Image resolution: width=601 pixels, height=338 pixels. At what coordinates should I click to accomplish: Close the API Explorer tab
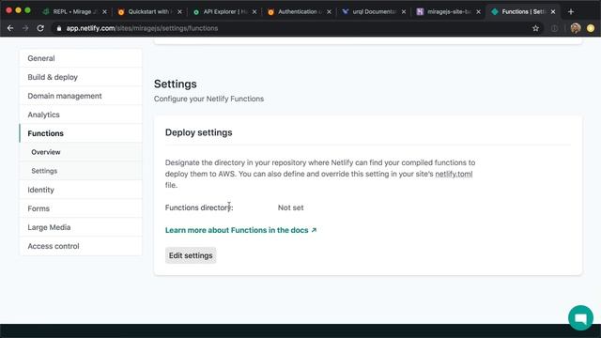click(254, 12)
